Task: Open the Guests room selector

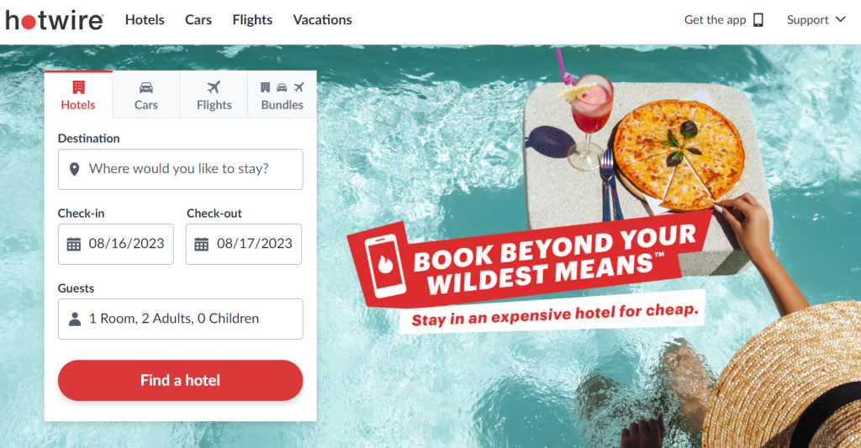Action: (x=180, y=319)
